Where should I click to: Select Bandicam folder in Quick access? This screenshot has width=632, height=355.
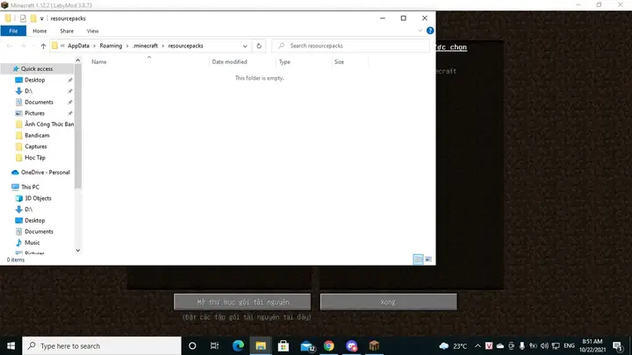37,135
